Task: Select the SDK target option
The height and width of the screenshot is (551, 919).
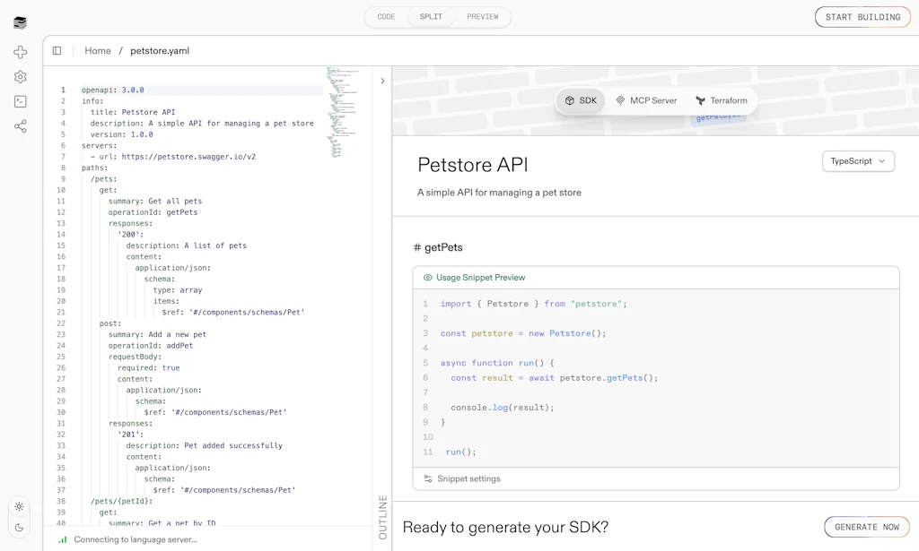Action: tap(581, 100)
